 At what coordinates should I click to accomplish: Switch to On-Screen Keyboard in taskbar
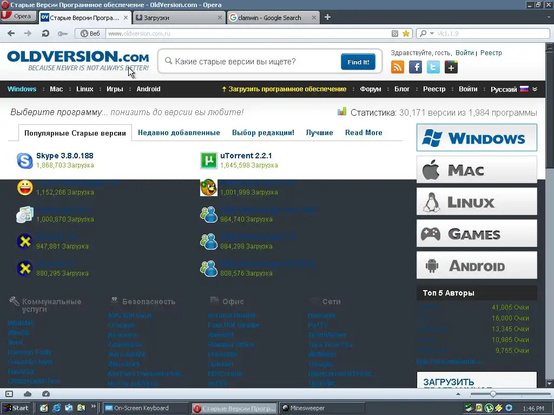coord(146,408)
